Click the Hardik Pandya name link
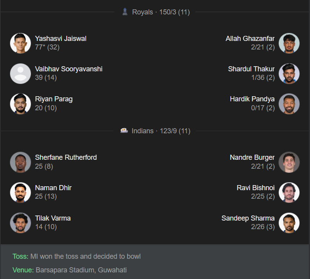310x279 pixels. (x=252, y=99)
